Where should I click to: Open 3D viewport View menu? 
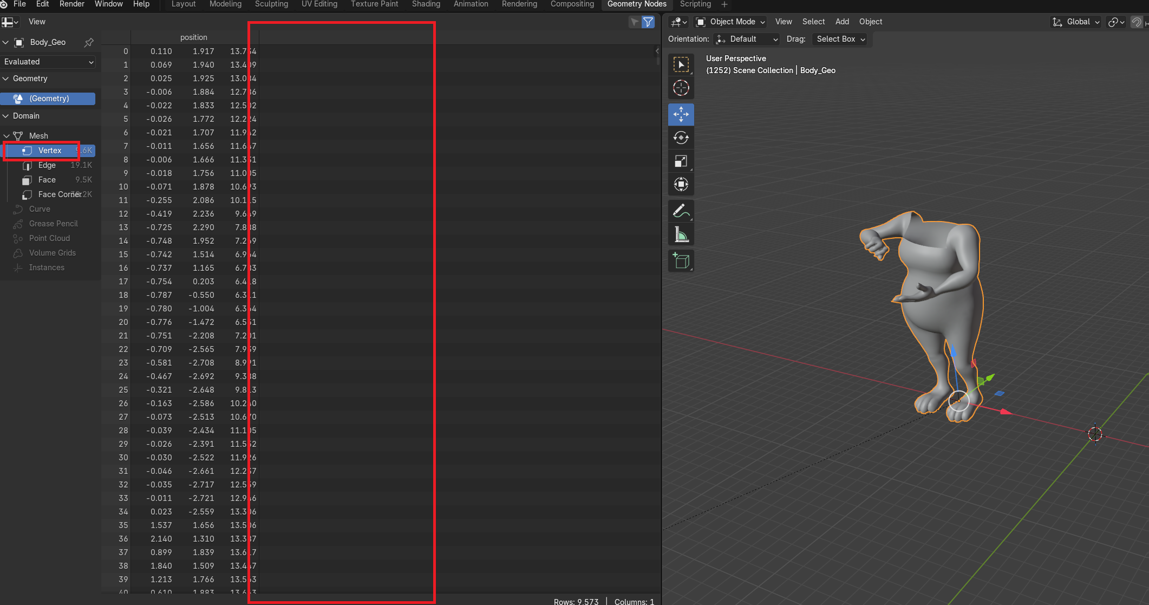pos(784,22)
